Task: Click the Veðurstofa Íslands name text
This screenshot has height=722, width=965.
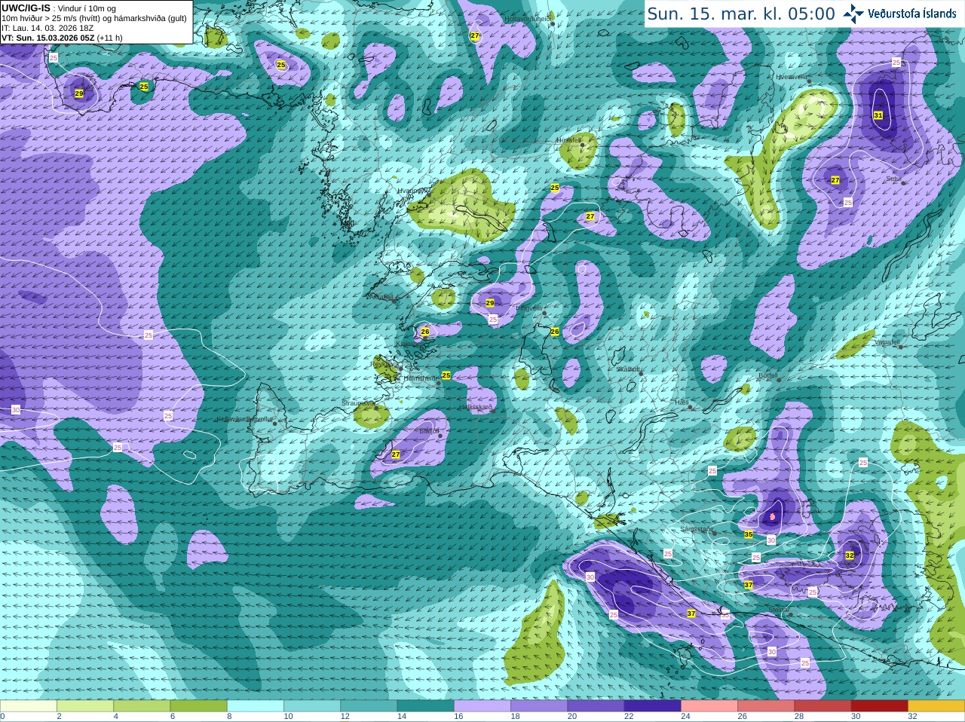Action: pyautogui.click(x=911, y=14)
